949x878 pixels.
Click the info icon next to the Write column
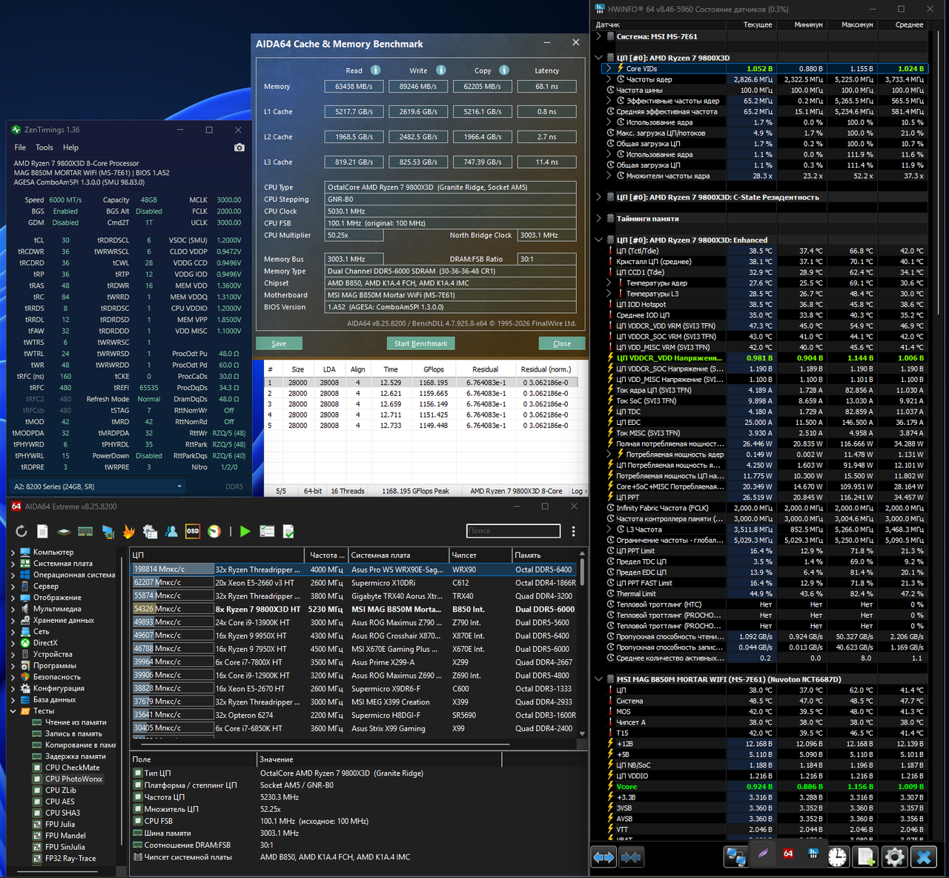click(440, 70)
